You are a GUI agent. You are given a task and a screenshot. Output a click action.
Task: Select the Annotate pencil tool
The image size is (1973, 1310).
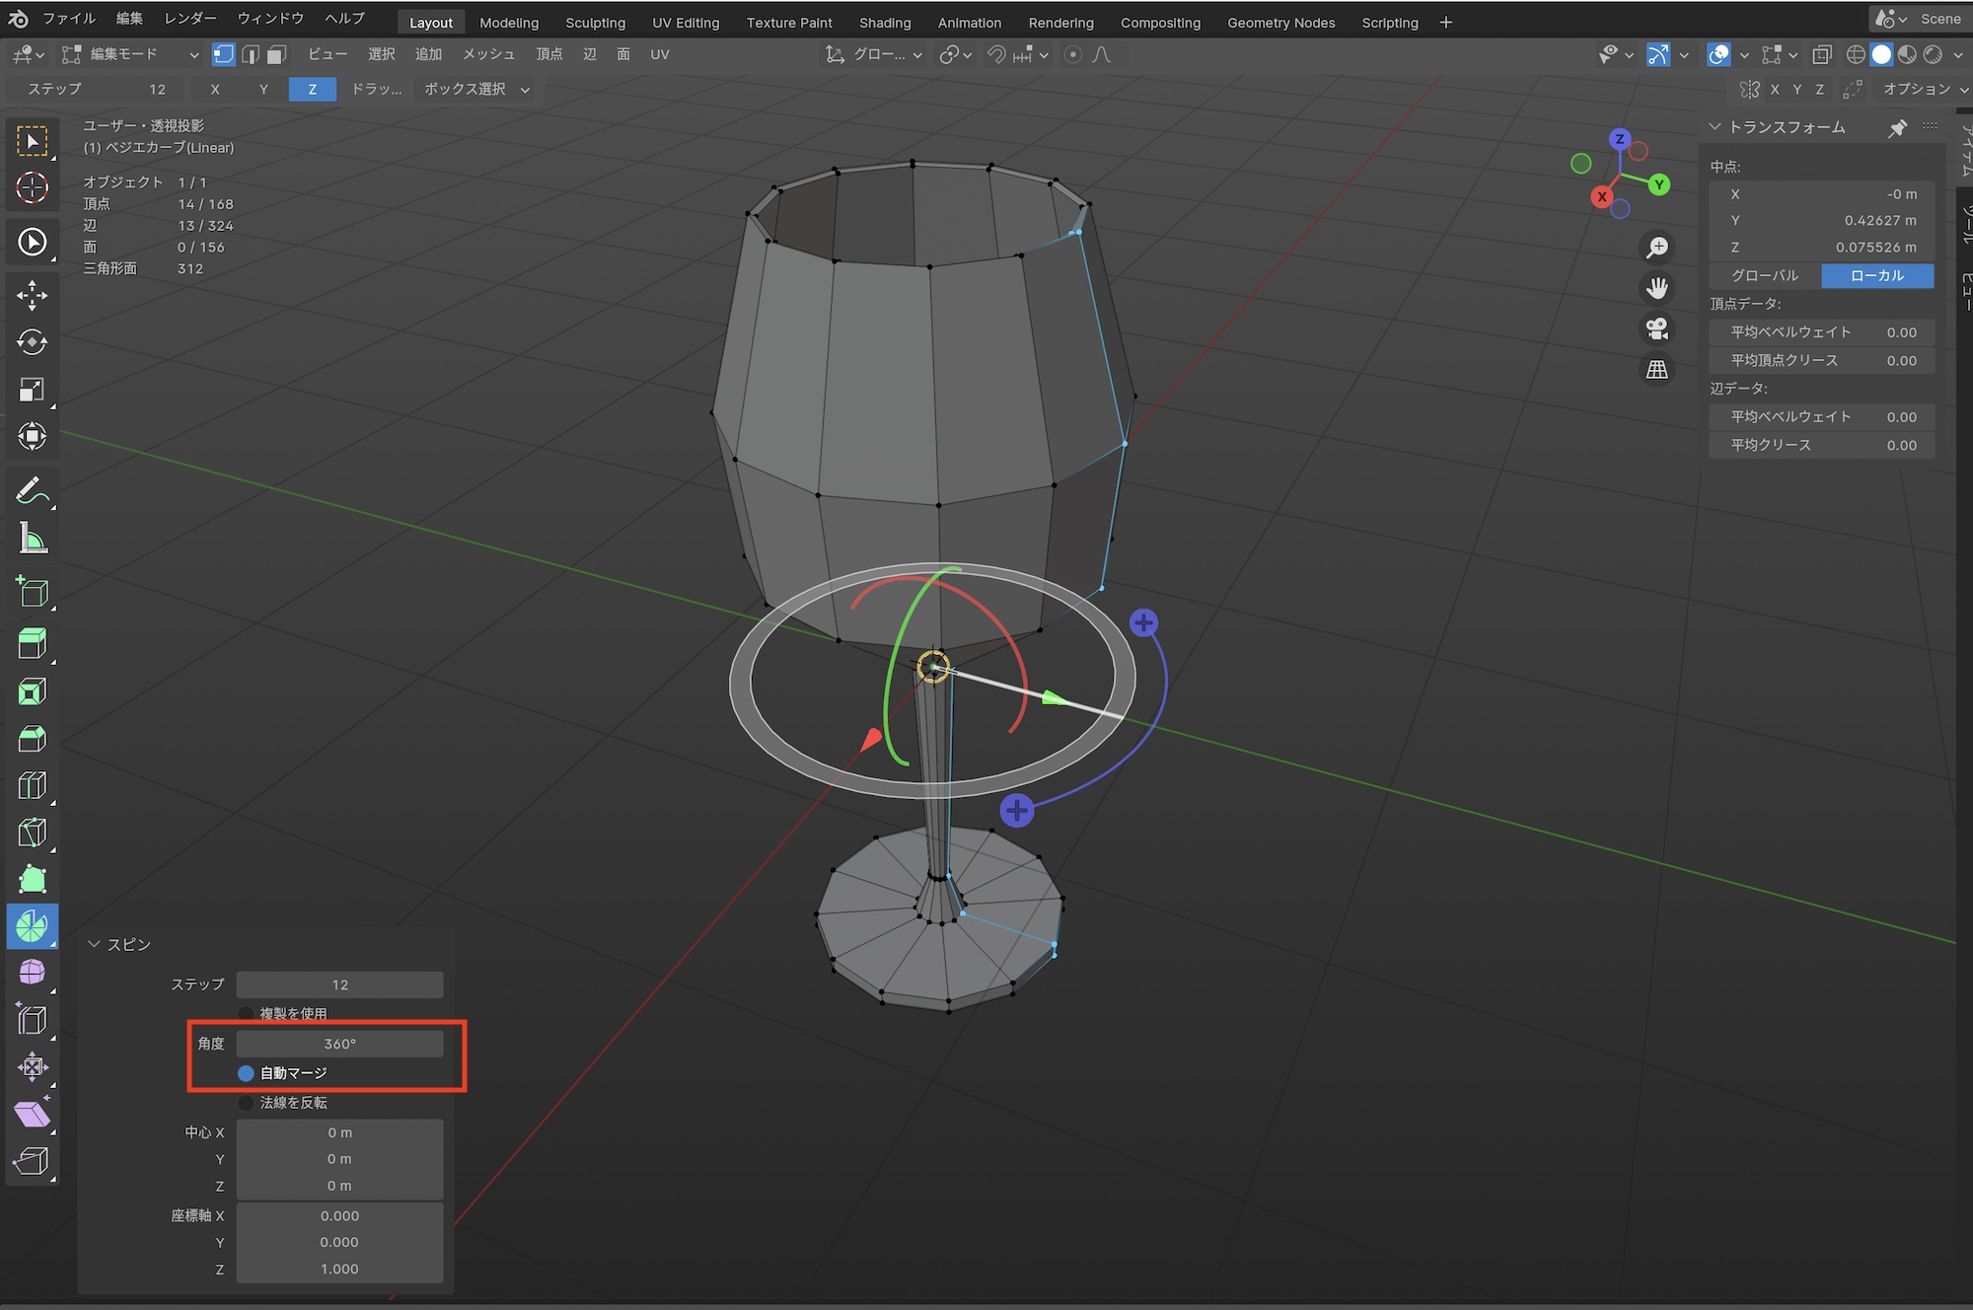[32, 491]
